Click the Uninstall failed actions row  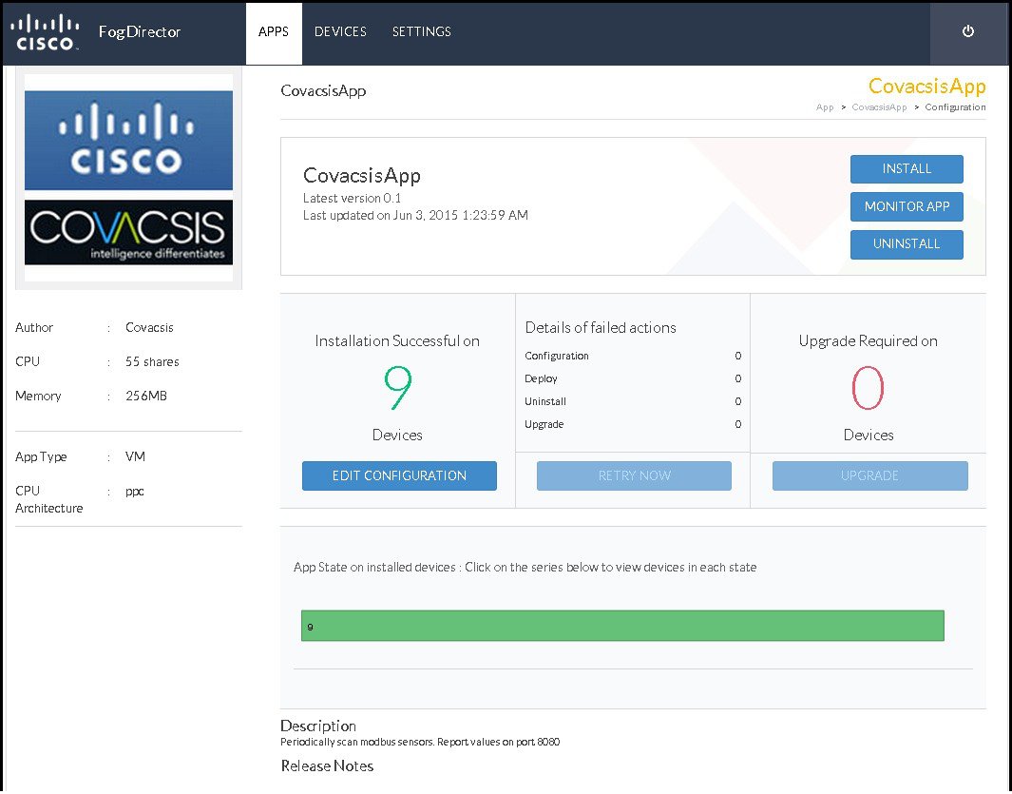[633, 401]
